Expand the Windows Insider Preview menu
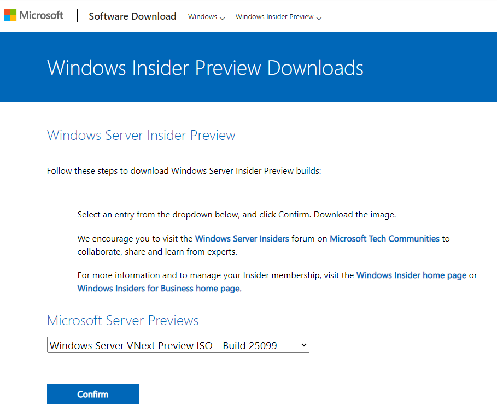The height and width of the screenshot is (412, 497). click(278, 17)
